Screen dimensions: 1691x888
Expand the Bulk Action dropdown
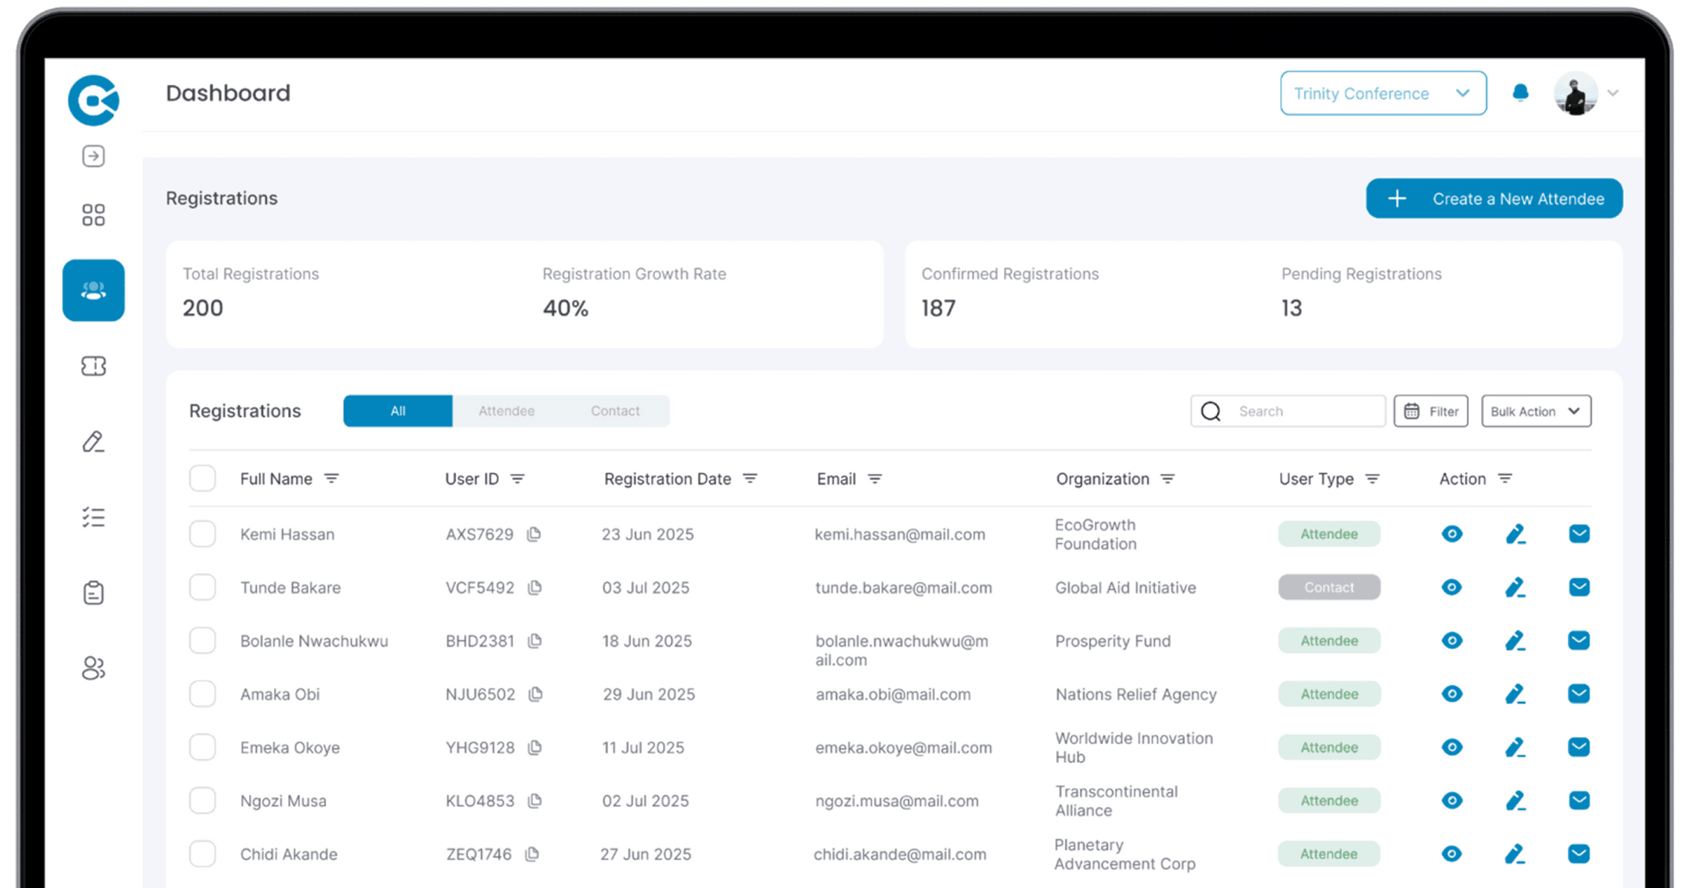(x=1535, y=411)
